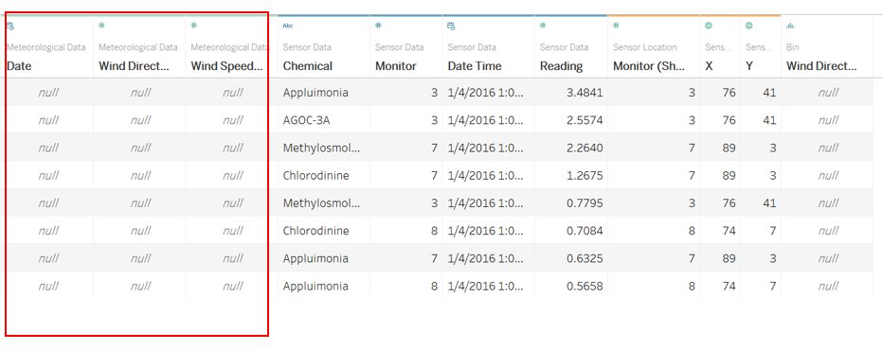Click null Wind Speed cell in the 3.4841 row

(x=232, y=93)
